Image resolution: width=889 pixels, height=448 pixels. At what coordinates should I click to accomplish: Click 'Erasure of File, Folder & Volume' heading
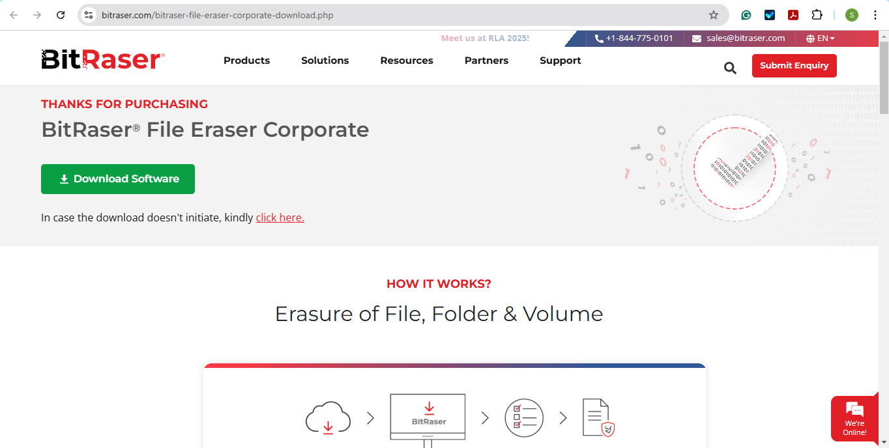439,314
